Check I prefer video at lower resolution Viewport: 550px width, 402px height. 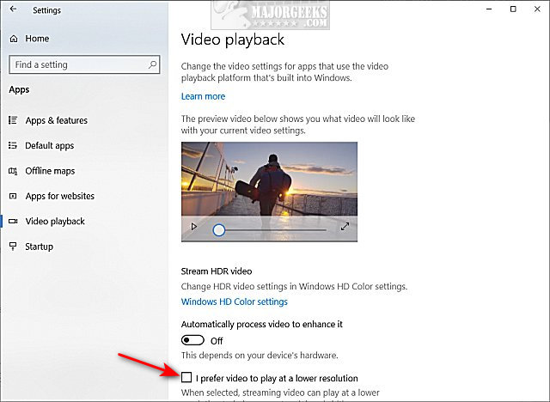[186, 377]
